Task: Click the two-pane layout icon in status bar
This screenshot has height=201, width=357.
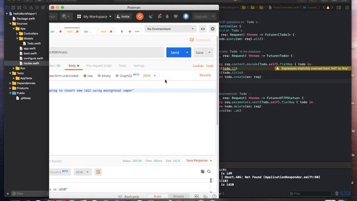Action: (x=196, y=196)
